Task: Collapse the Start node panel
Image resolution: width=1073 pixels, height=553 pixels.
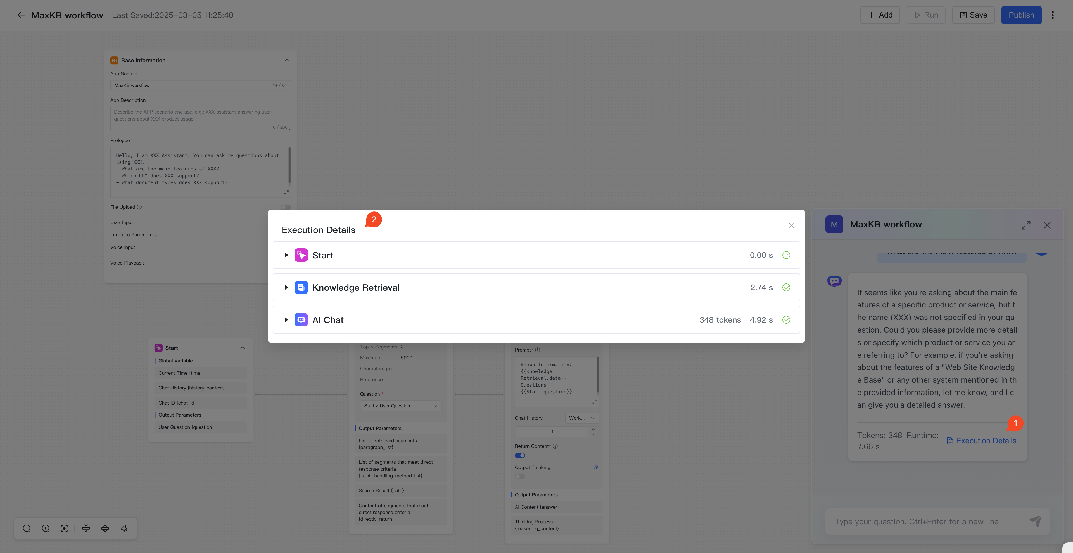Action: 243,348
